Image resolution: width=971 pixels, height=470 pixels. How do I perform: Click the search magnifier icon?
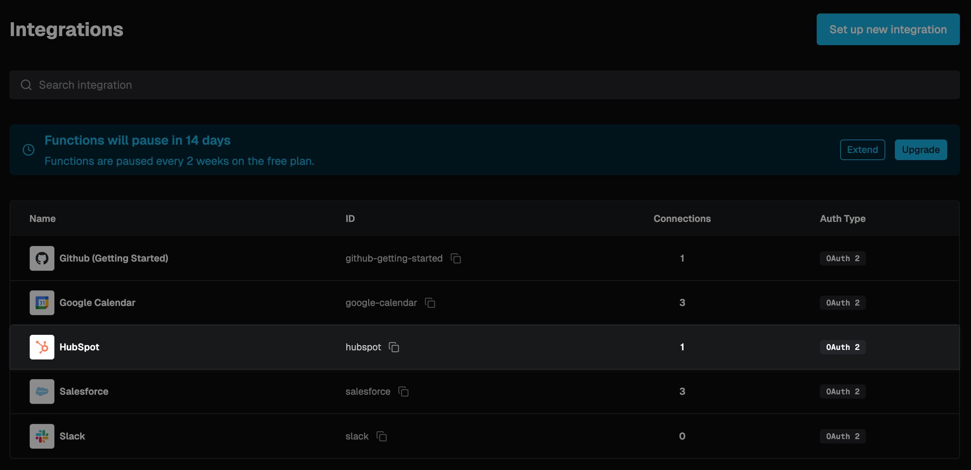(26, 85)
